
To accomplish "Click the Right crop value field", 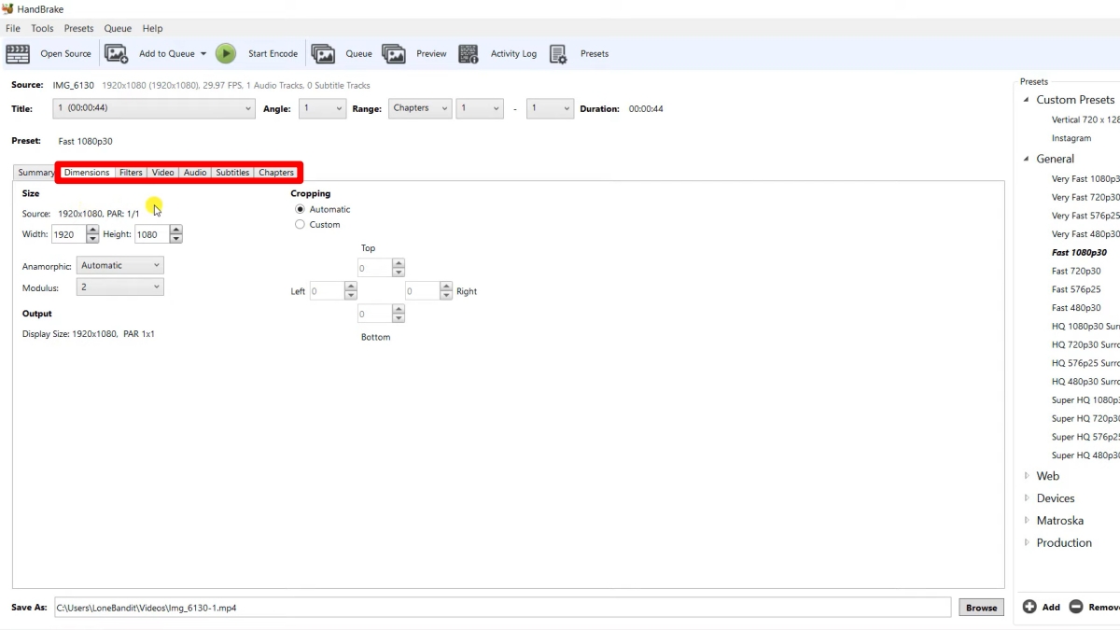I will click(423, 291).
